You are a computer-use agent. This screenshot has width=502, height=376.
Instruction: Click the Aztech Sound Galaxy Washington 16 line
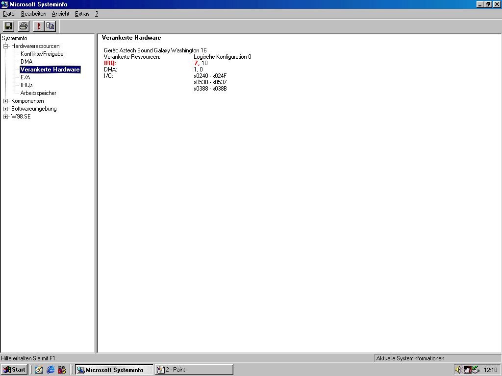[x=155, y=50]
